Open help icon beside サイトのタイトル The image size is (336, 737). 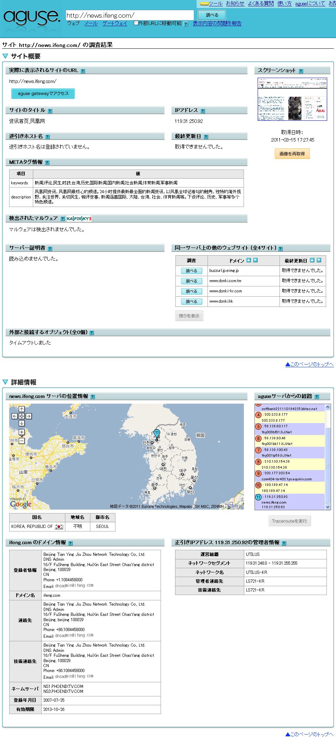pos(50,111)
